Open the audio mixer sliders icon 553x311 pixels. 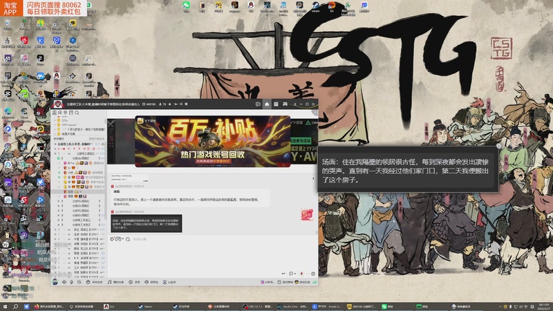pyautogui.click(x=79, y=282)
